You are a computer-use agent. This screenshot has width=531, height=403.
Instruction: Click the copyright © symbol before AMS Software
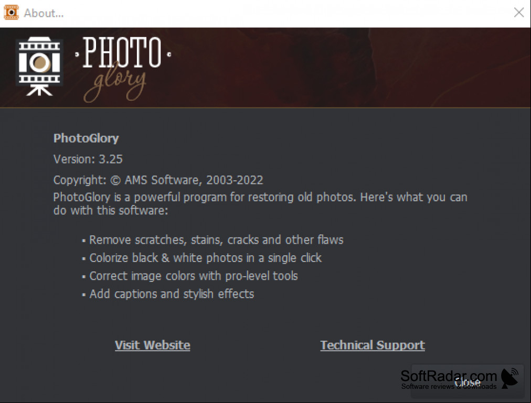pyautogui.click(x=115, y=180)
